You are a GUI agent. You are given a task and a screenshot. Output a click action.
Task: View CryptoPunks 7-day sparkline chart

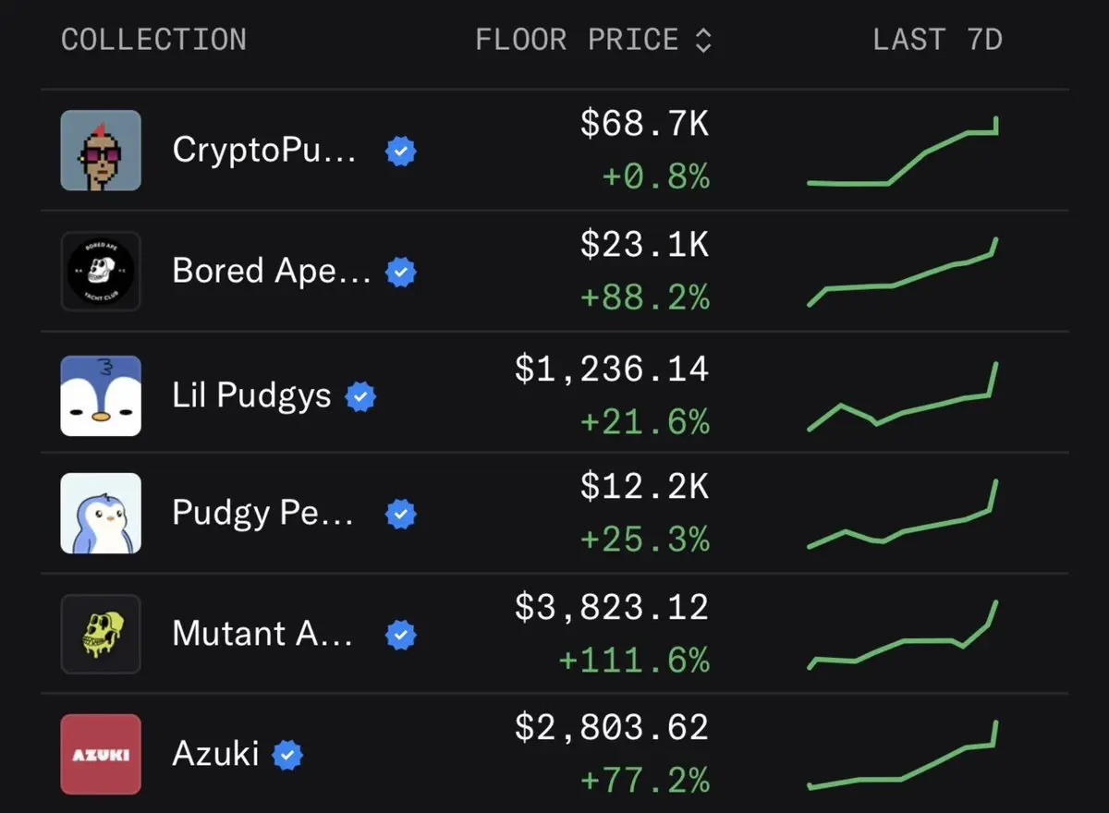pyautogui.click(x=903, y=152)
